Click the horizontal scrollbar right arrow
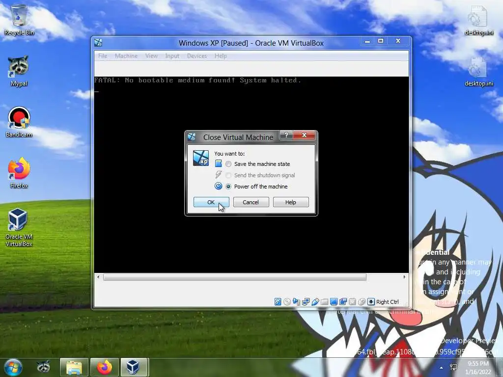 [404, 277]
